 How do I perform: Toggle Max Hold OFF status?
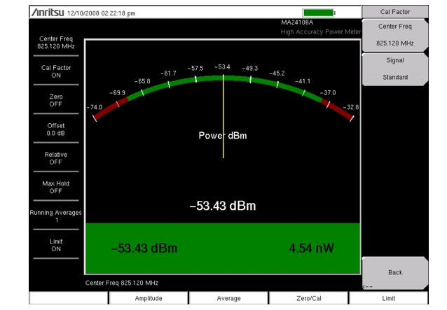pos(56,188)
